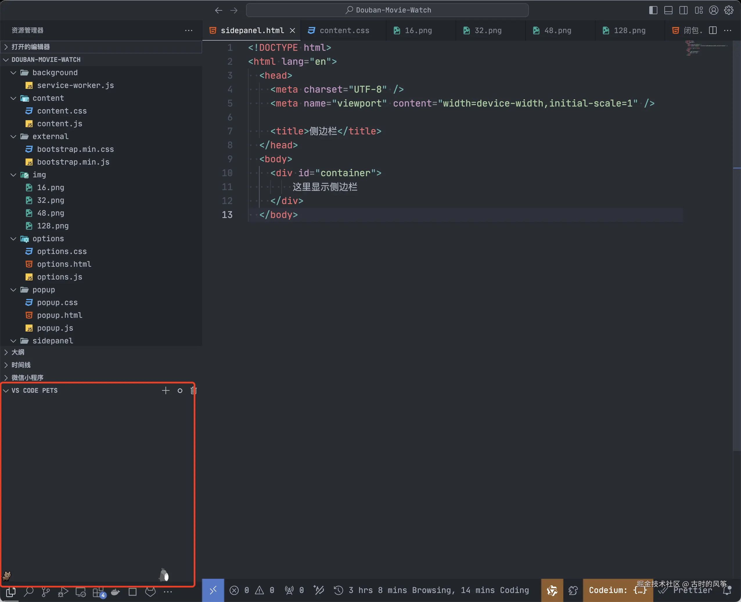Click the throw ball circle icon
This screenshot has width=741, height=602.
[180, 390]
